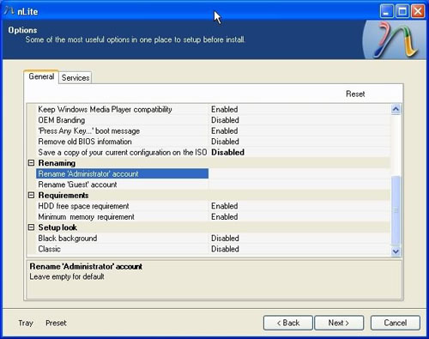Collapse the Renaming group
Image resolution: width=429 pixels, height=339 pixels.
tap(31, 163)
